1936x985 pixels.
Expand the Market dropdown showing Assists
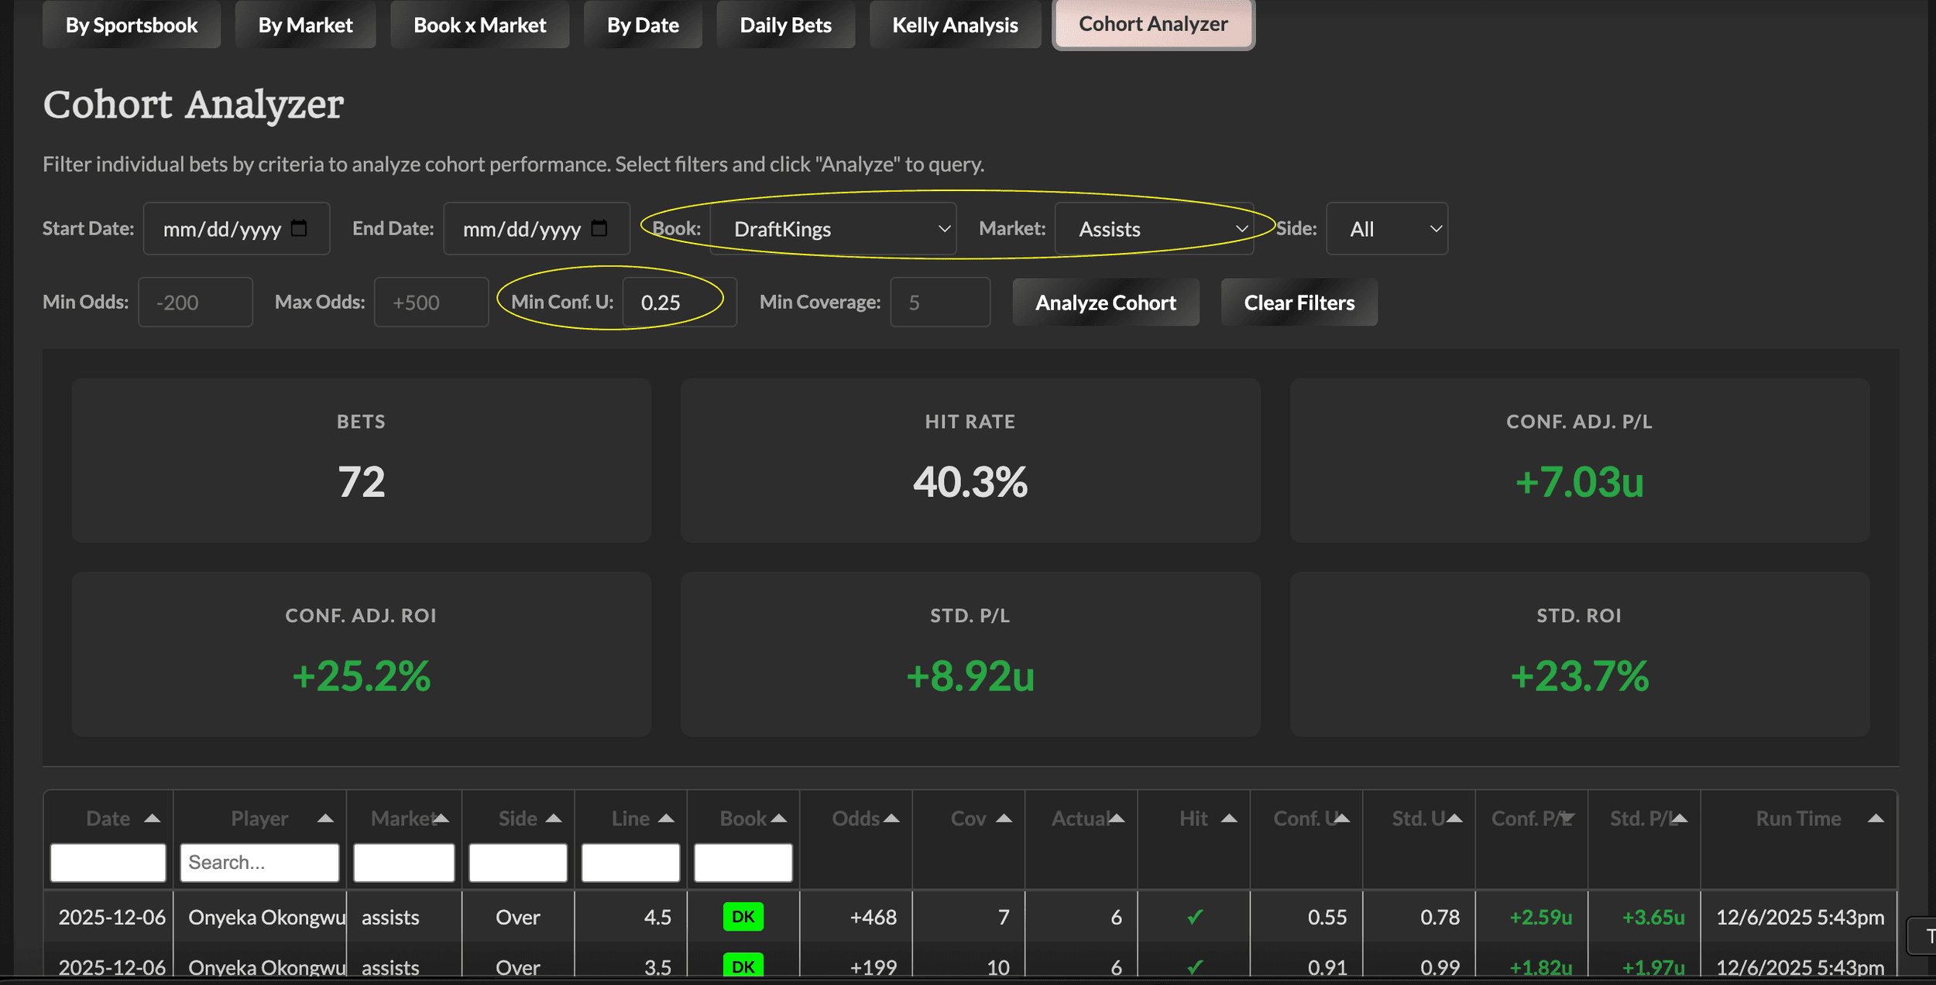(1154, 229)
